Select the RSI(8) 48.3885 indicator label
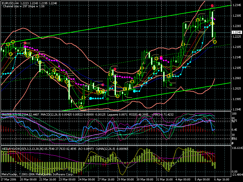The height and width of the screenshot is (182, 243). [139, 115]
